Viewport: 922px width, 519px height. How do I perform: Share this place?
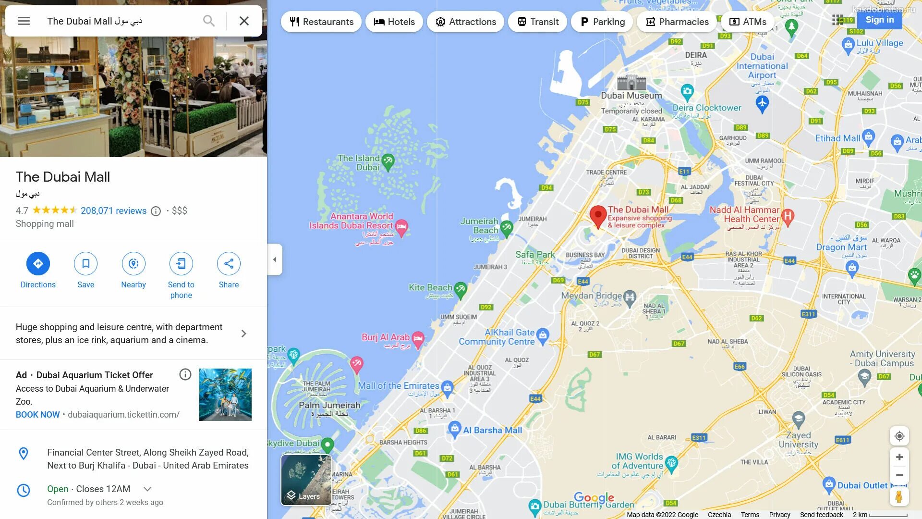229,263
